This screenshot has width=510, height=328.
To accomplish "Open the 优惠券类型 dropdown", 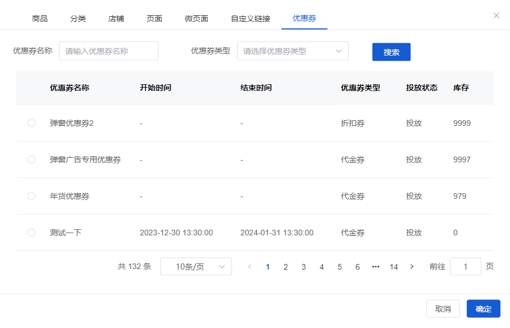I will [293, 51].
